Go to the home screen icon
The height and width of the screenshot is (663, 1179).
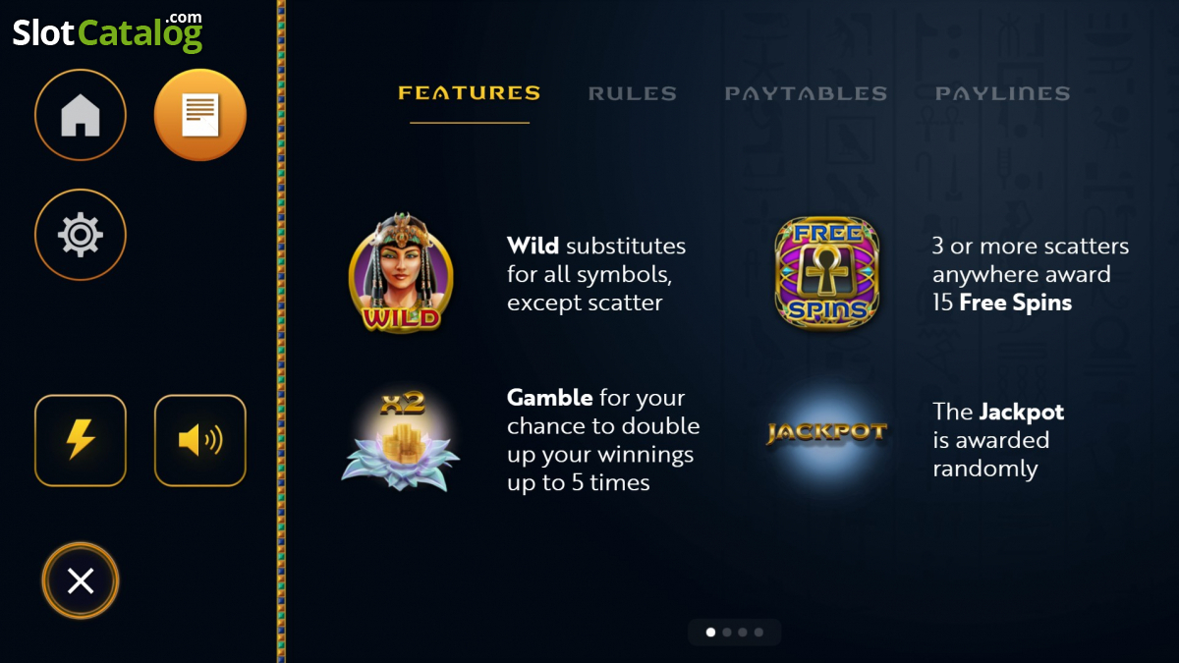(x=81, y=115)
